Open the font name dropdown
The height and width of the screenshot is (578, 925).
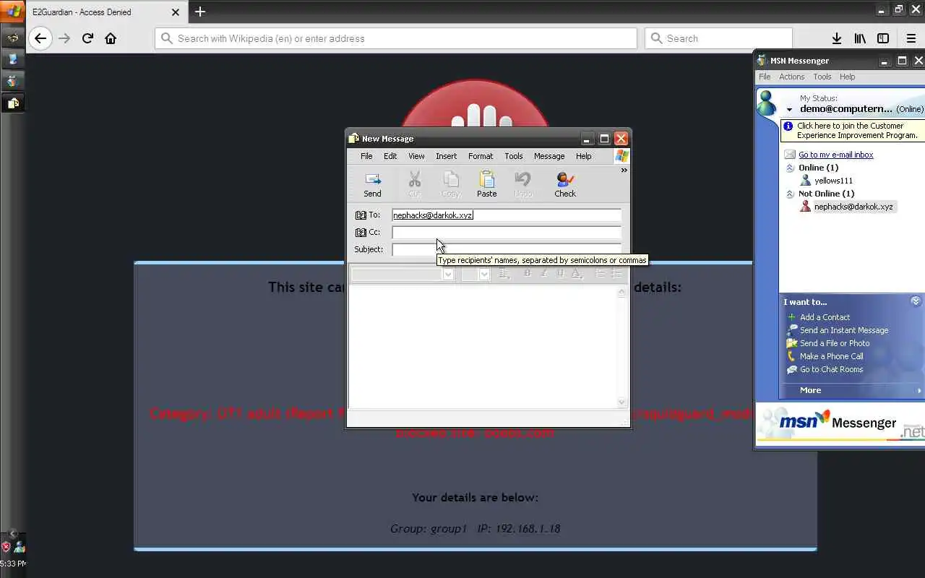point(448,275)
